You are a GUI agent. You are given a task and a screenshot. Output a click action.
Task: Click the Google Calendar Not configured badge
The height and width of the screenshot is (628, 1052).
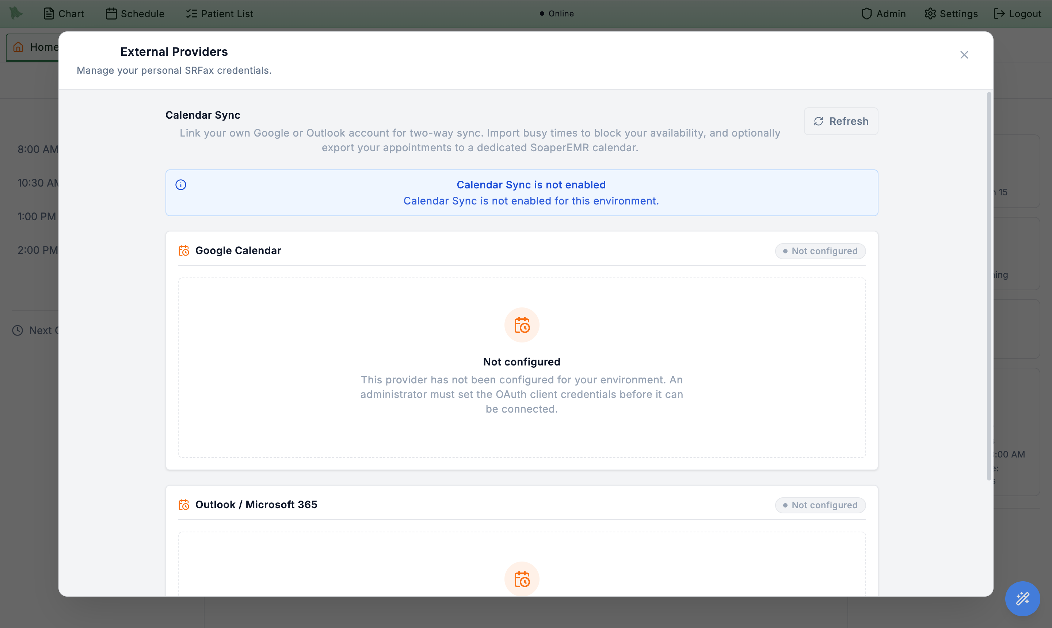point(820,251)
